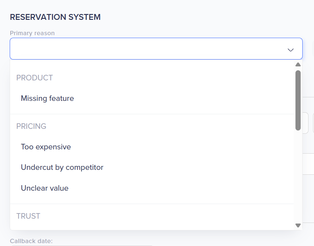This screenshot has height=246, width=314.
Task: Click the PRICING group header
Action: tap(31, 126)
